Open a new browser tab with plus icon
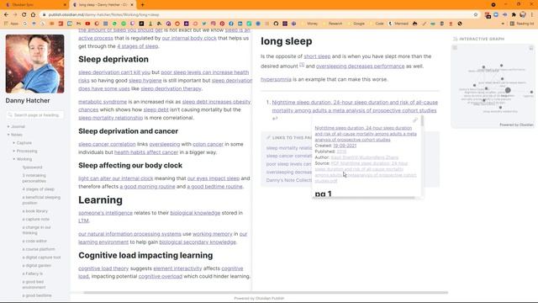Viewport: 538px width, 303px height. pyautogui.click(x=142, y=5)
